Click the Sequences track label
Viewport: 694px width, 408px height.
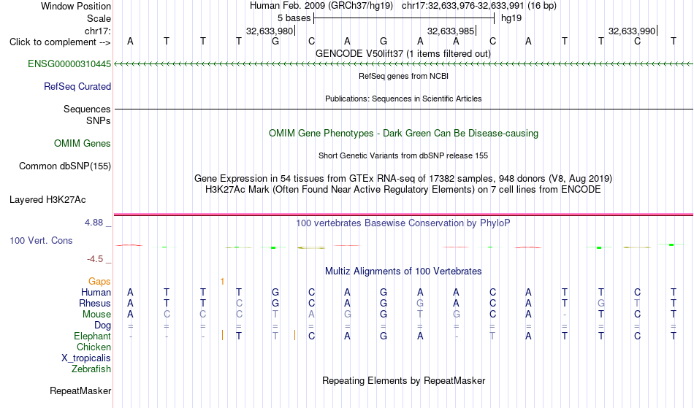[87, 109]
